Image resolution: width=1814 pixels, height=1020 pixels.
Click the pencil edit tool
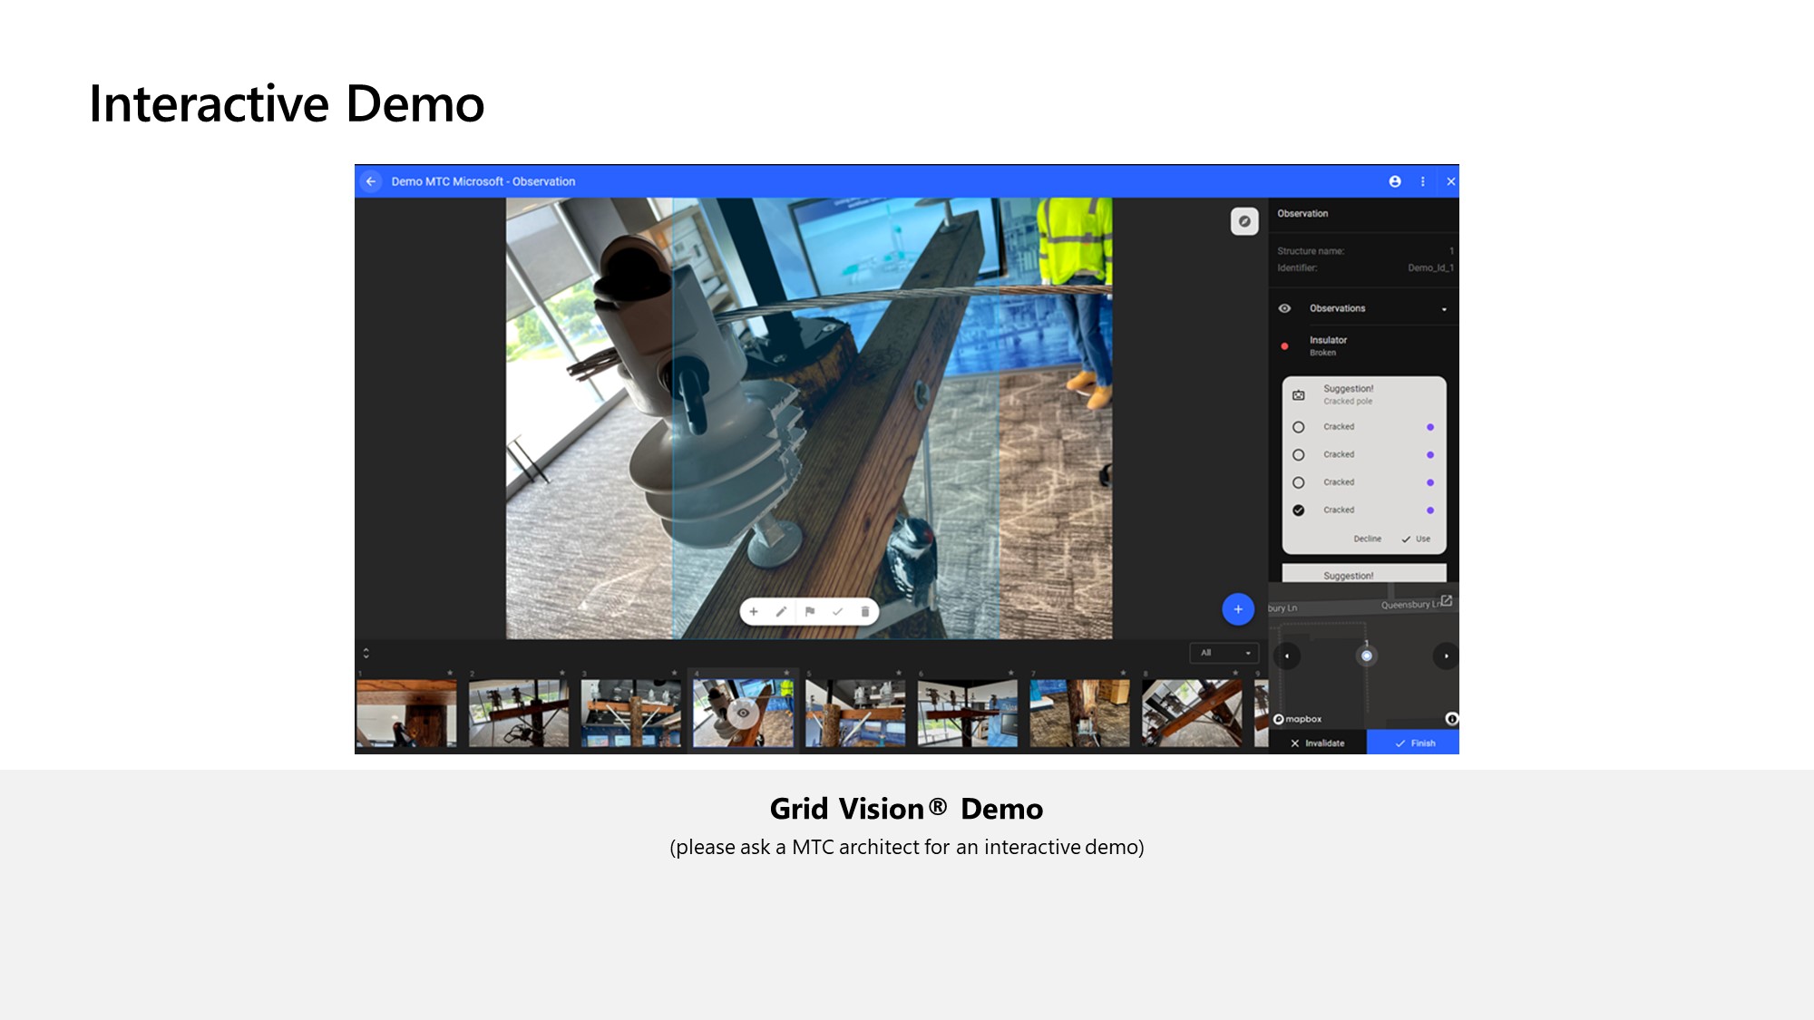click(781, 612)
